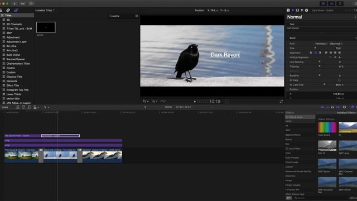Click the first transition between timeline clips
Image resolution: width=357 pixels, height=201 pixels.
(41, 156)
